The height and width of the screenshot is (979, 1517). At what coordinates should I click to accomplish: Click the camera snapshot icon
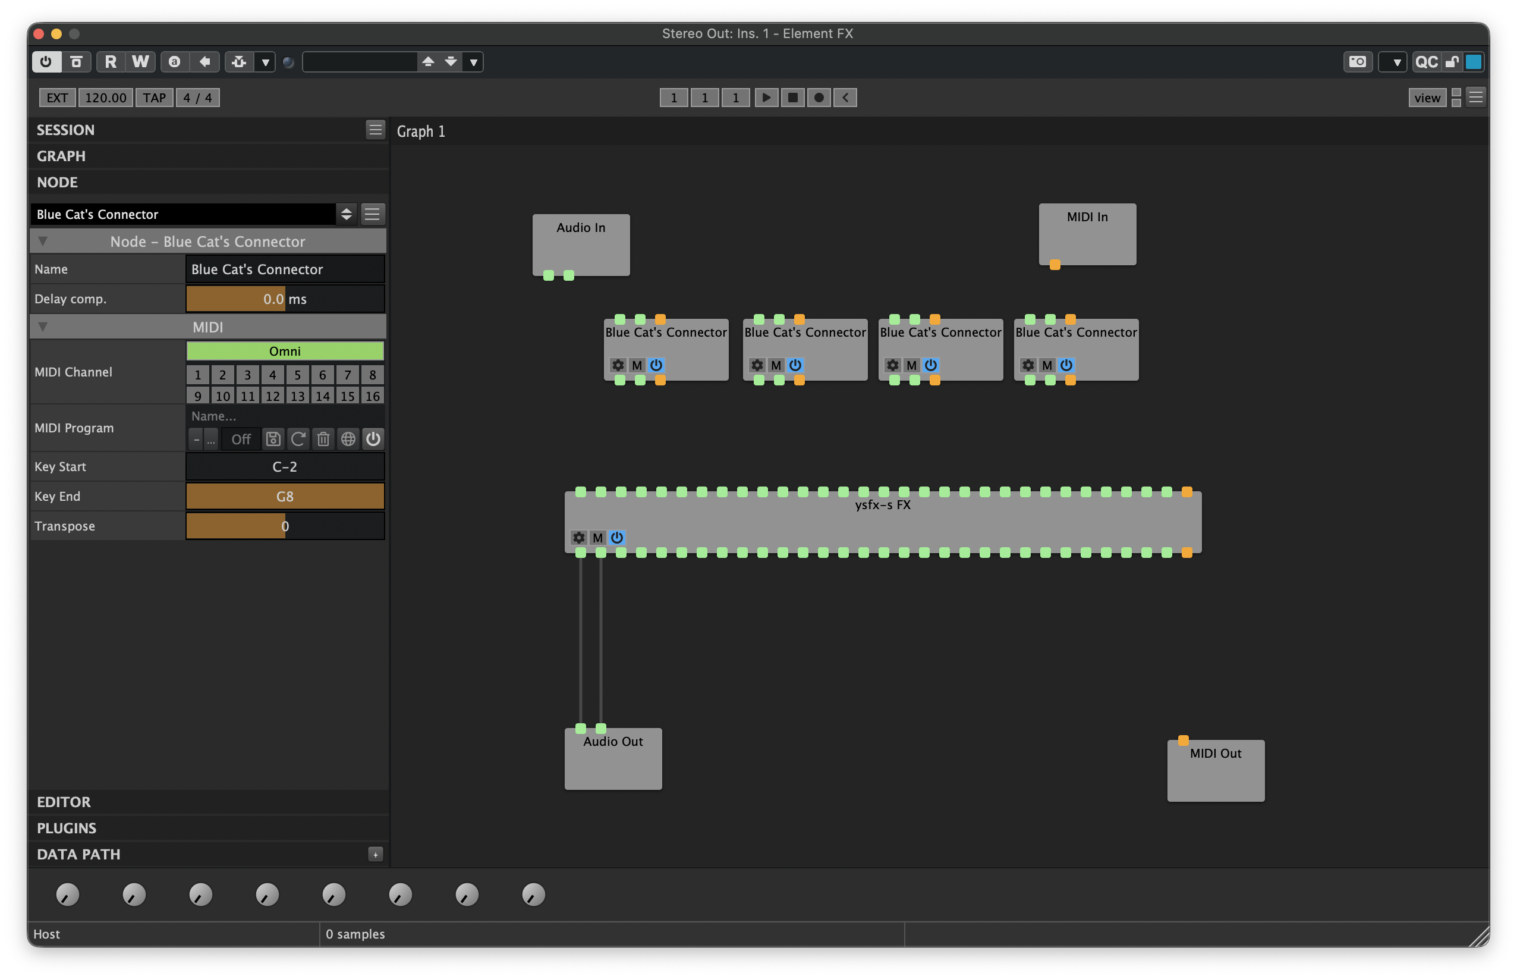pos(1358,62)
